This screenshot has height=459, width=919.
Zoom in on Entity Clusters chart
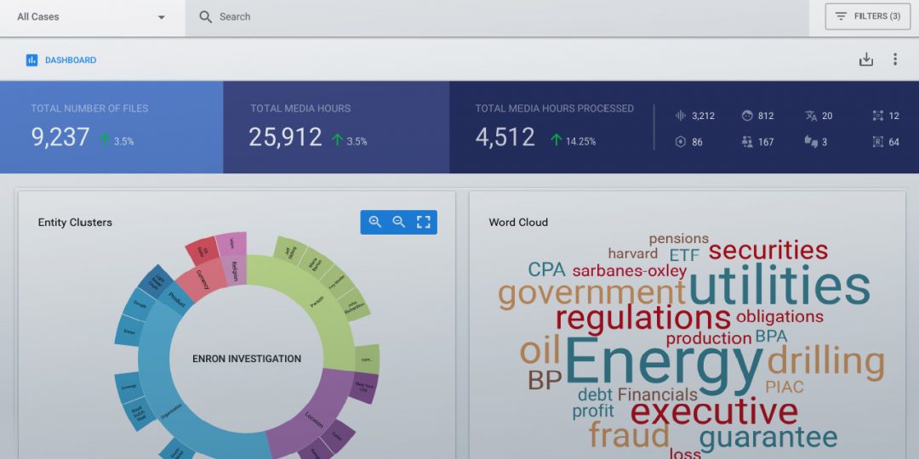point(374,222)
